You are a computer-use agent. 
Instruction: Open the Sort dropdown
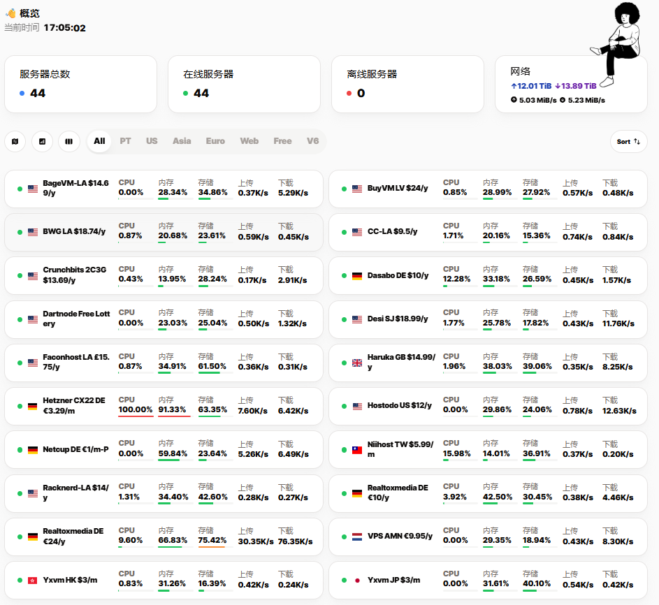pos(628,141)
